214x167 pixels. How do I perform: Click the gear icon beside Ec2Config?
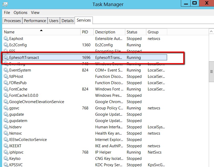pyautogui.click(x=6, y=45)
